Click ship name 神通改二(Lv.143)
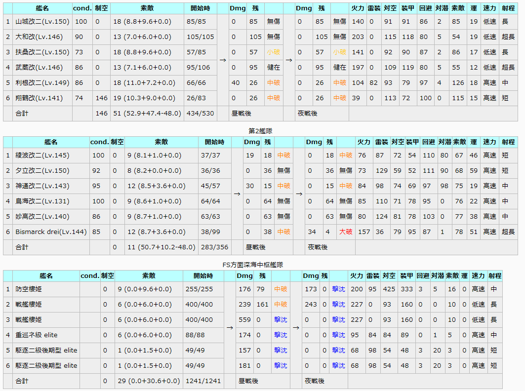This screenshot has width=525, height=391. pos(42,186)
